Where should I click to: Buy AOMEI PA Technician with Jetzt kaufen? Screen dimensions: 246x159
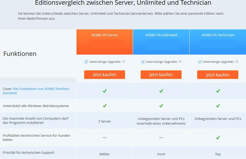click(218, 75)
